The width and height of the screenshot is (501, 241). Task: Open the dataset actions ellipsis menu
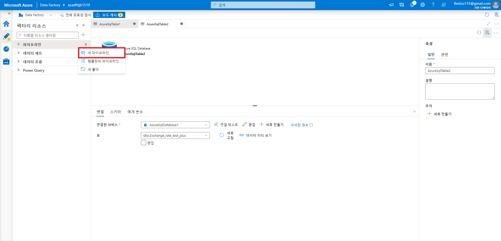(x=496, y=33)
